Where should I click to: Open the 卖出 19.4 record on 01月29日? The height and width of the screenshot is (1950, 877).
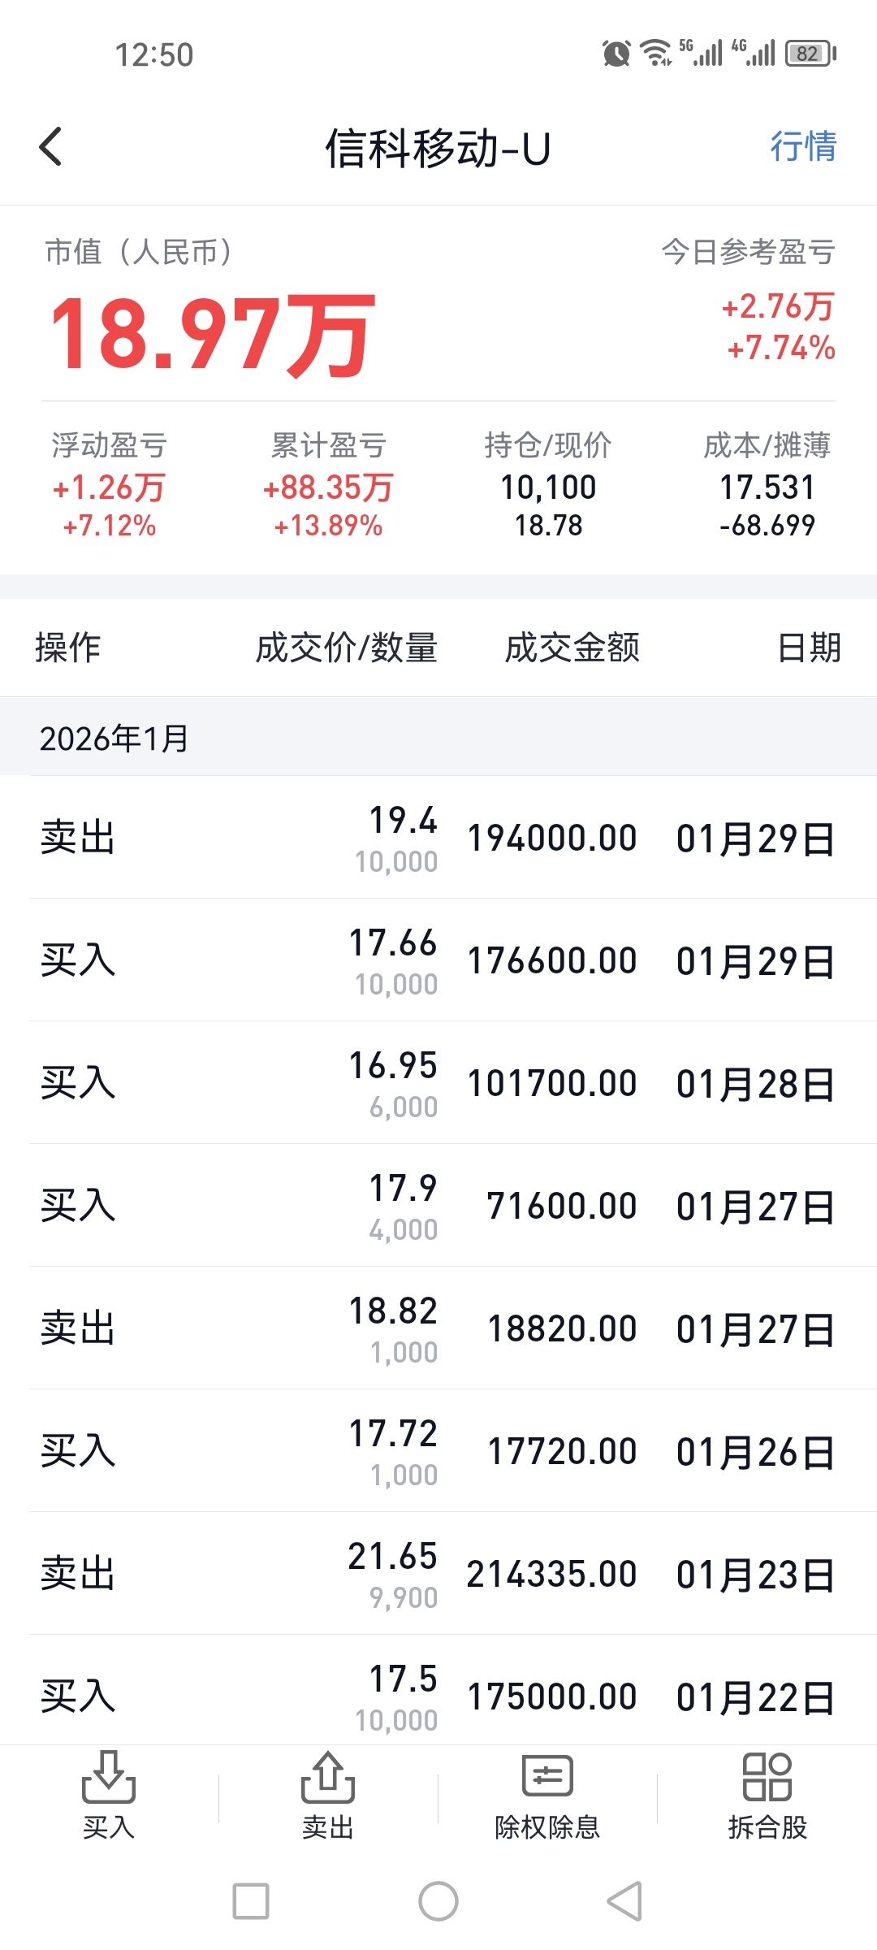click(438, 838)
